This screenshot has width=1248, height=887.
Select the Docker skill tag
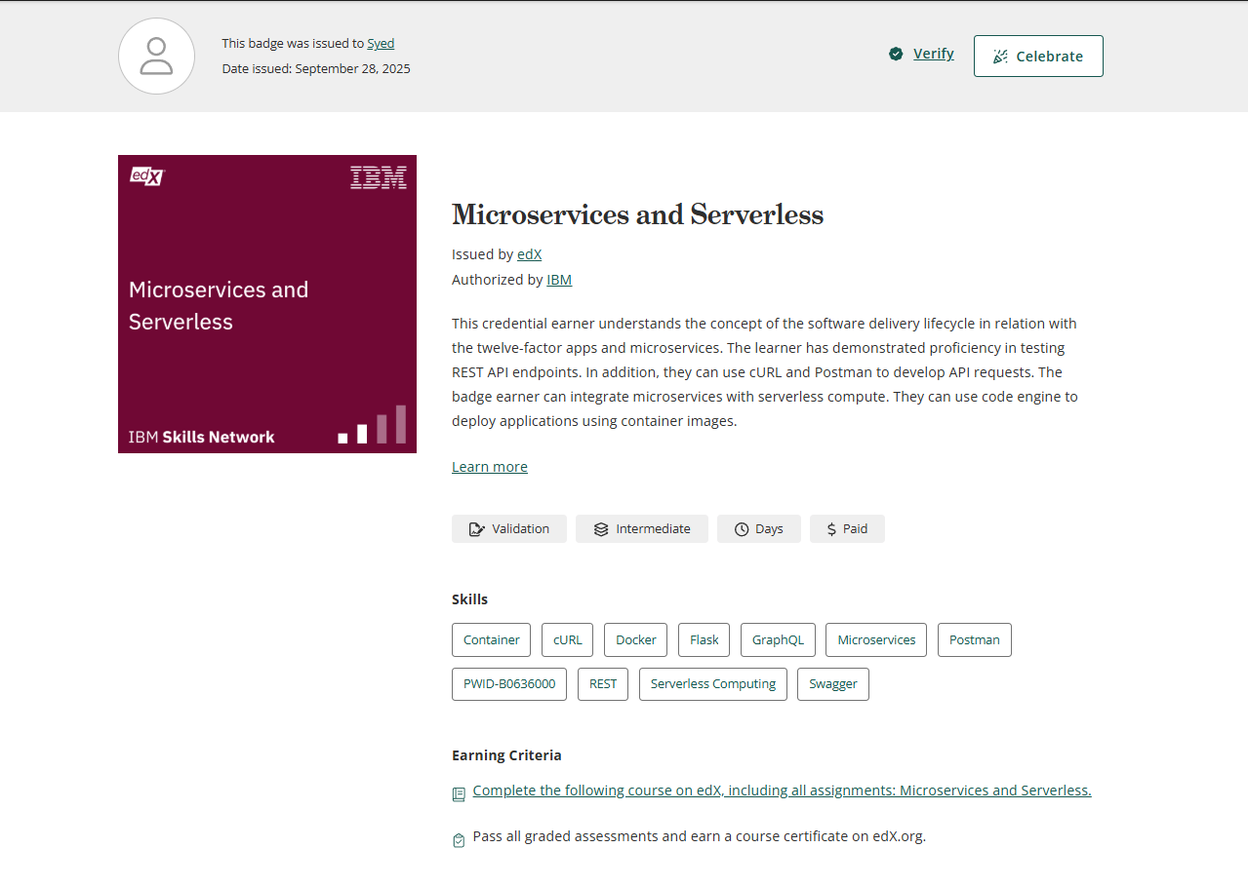635,640
